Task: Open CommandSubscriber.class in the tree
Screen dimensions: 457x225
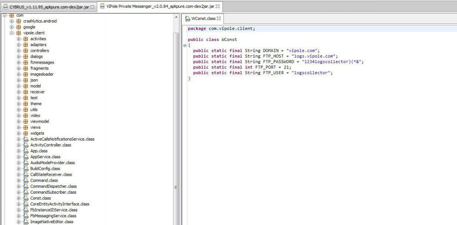Action: (x=53, y=192)
